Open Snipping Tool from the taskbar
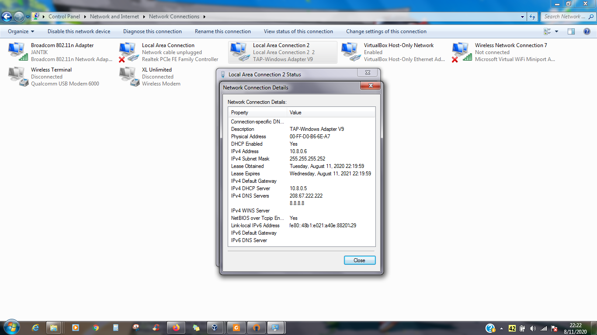This screenshot has width=597, height=335. click(136, 328)
